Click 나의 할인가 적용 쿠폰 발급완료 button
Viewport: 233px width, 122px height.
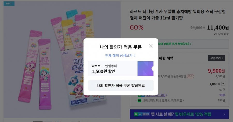(x=121, y=85)
